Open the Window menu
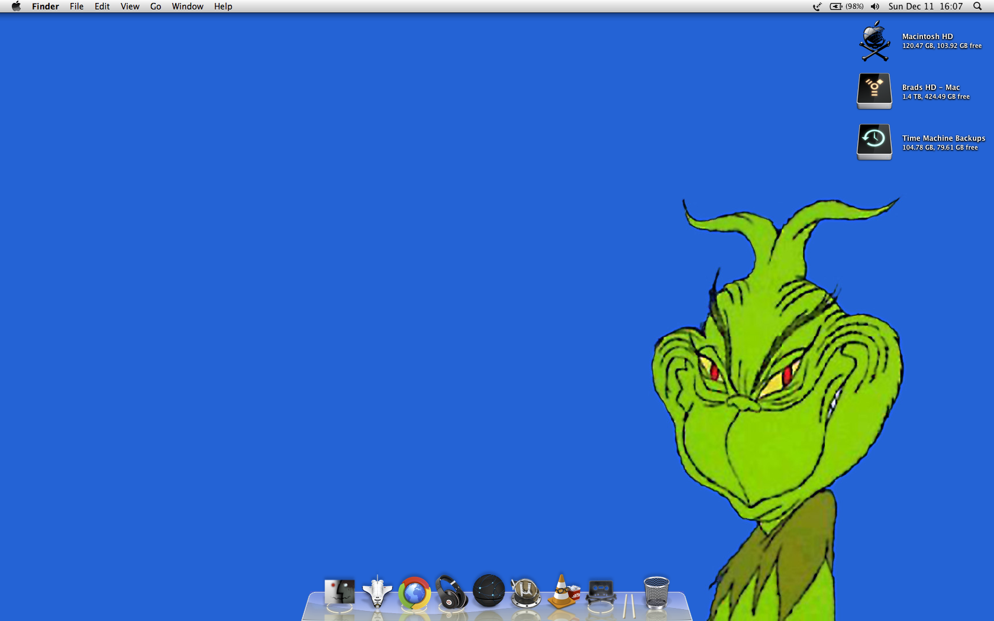994x621 pixels. pyautogui.click(x=188, y=7)
